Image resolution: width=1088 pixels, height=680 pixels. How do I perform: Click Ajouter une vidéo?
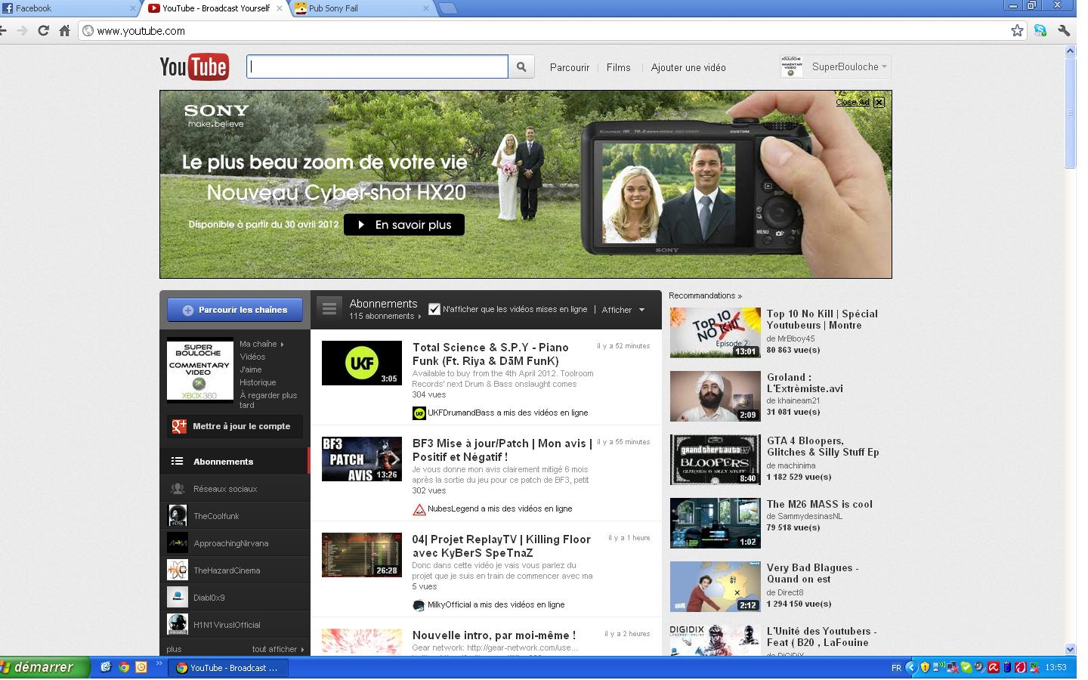tap(688, 67)
